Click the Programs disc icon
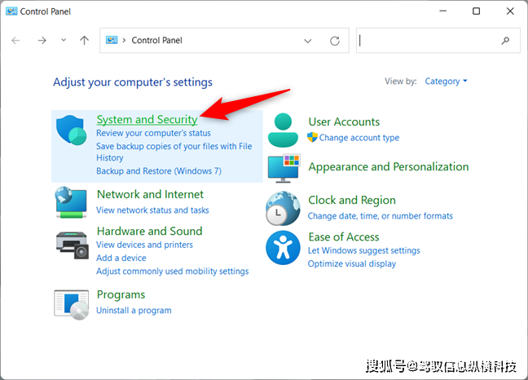The image size is (528, 380). tap(72, 304)
